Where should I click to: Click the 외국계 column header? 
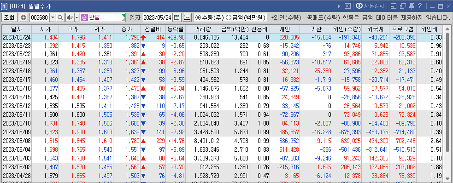click(x=376, y=29)
